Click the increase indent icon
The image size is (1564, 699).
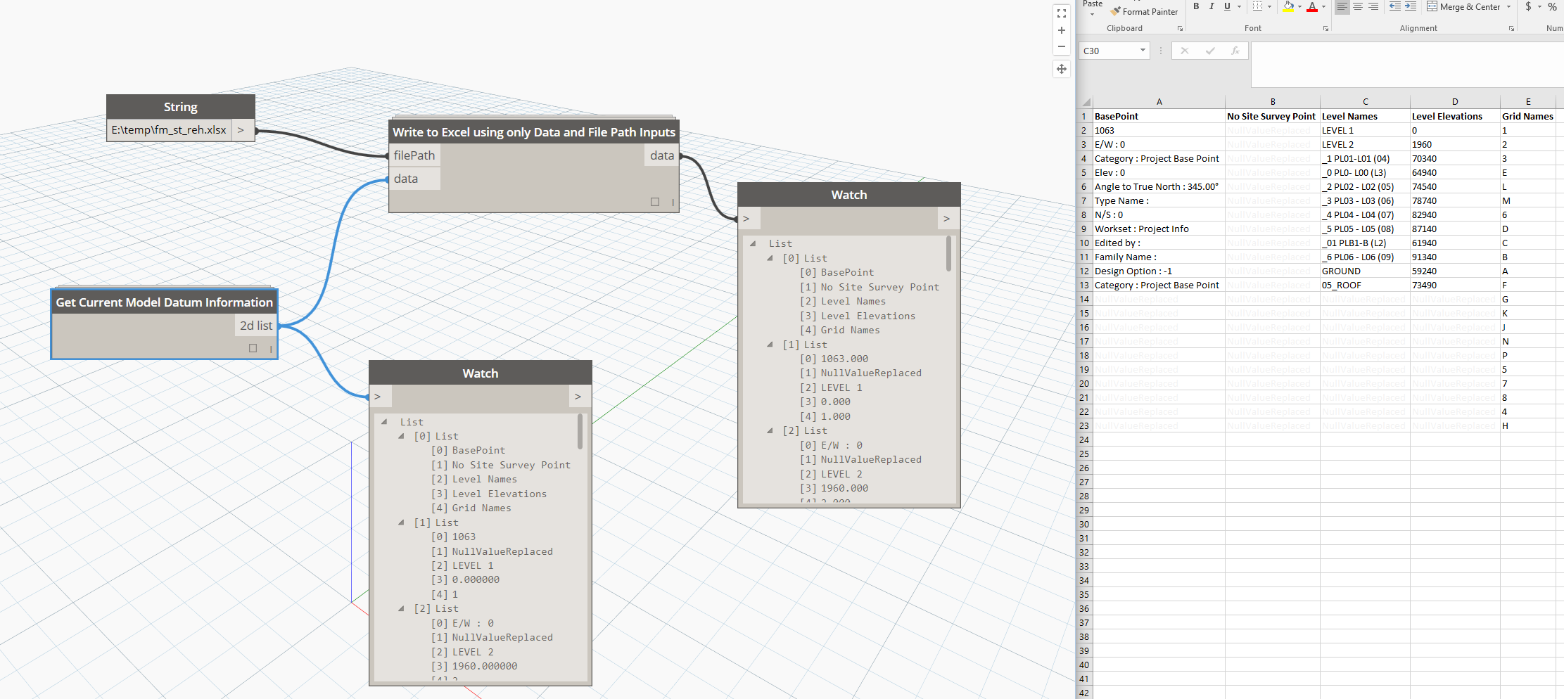(1411, 6)
